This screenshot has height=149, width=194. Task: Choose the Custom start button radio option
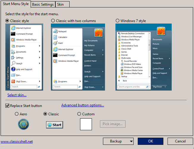click(x=79, y=114)
